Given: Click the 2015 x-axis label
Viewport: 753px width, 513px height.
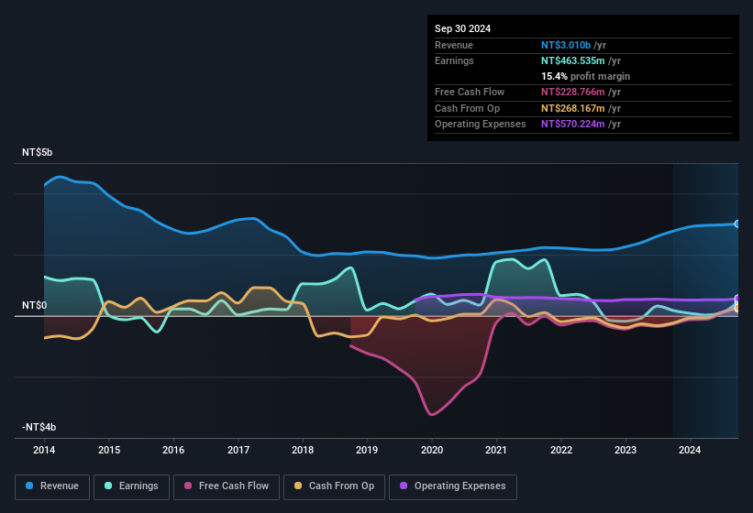Looking at the screenshot, I should [109, 450].
